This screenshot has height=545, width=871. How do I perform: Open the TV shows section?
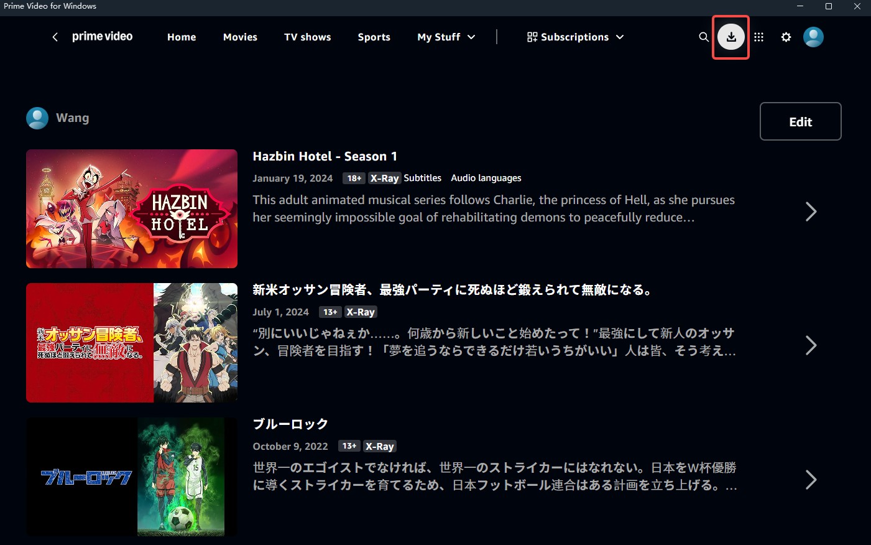click(307, 37)
